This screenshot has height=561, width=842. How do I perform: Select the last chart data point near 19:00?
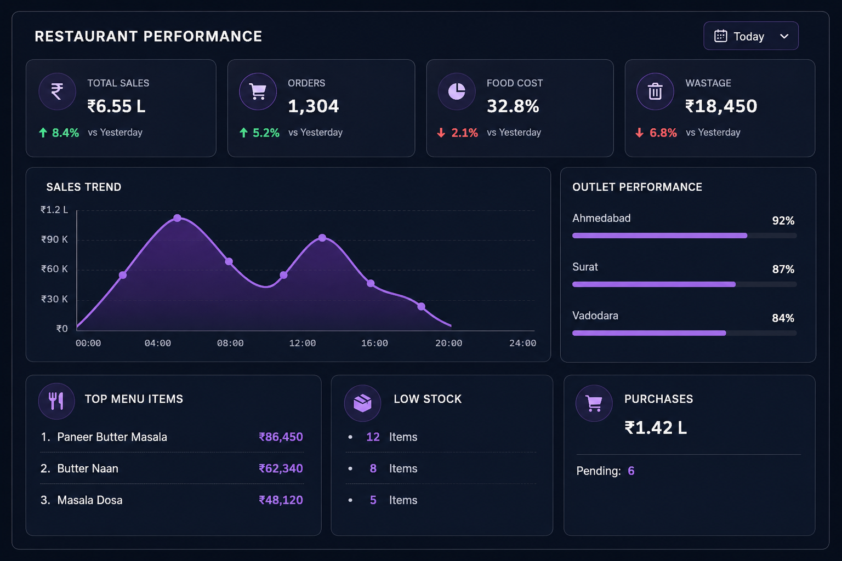[x=421, y=307]
